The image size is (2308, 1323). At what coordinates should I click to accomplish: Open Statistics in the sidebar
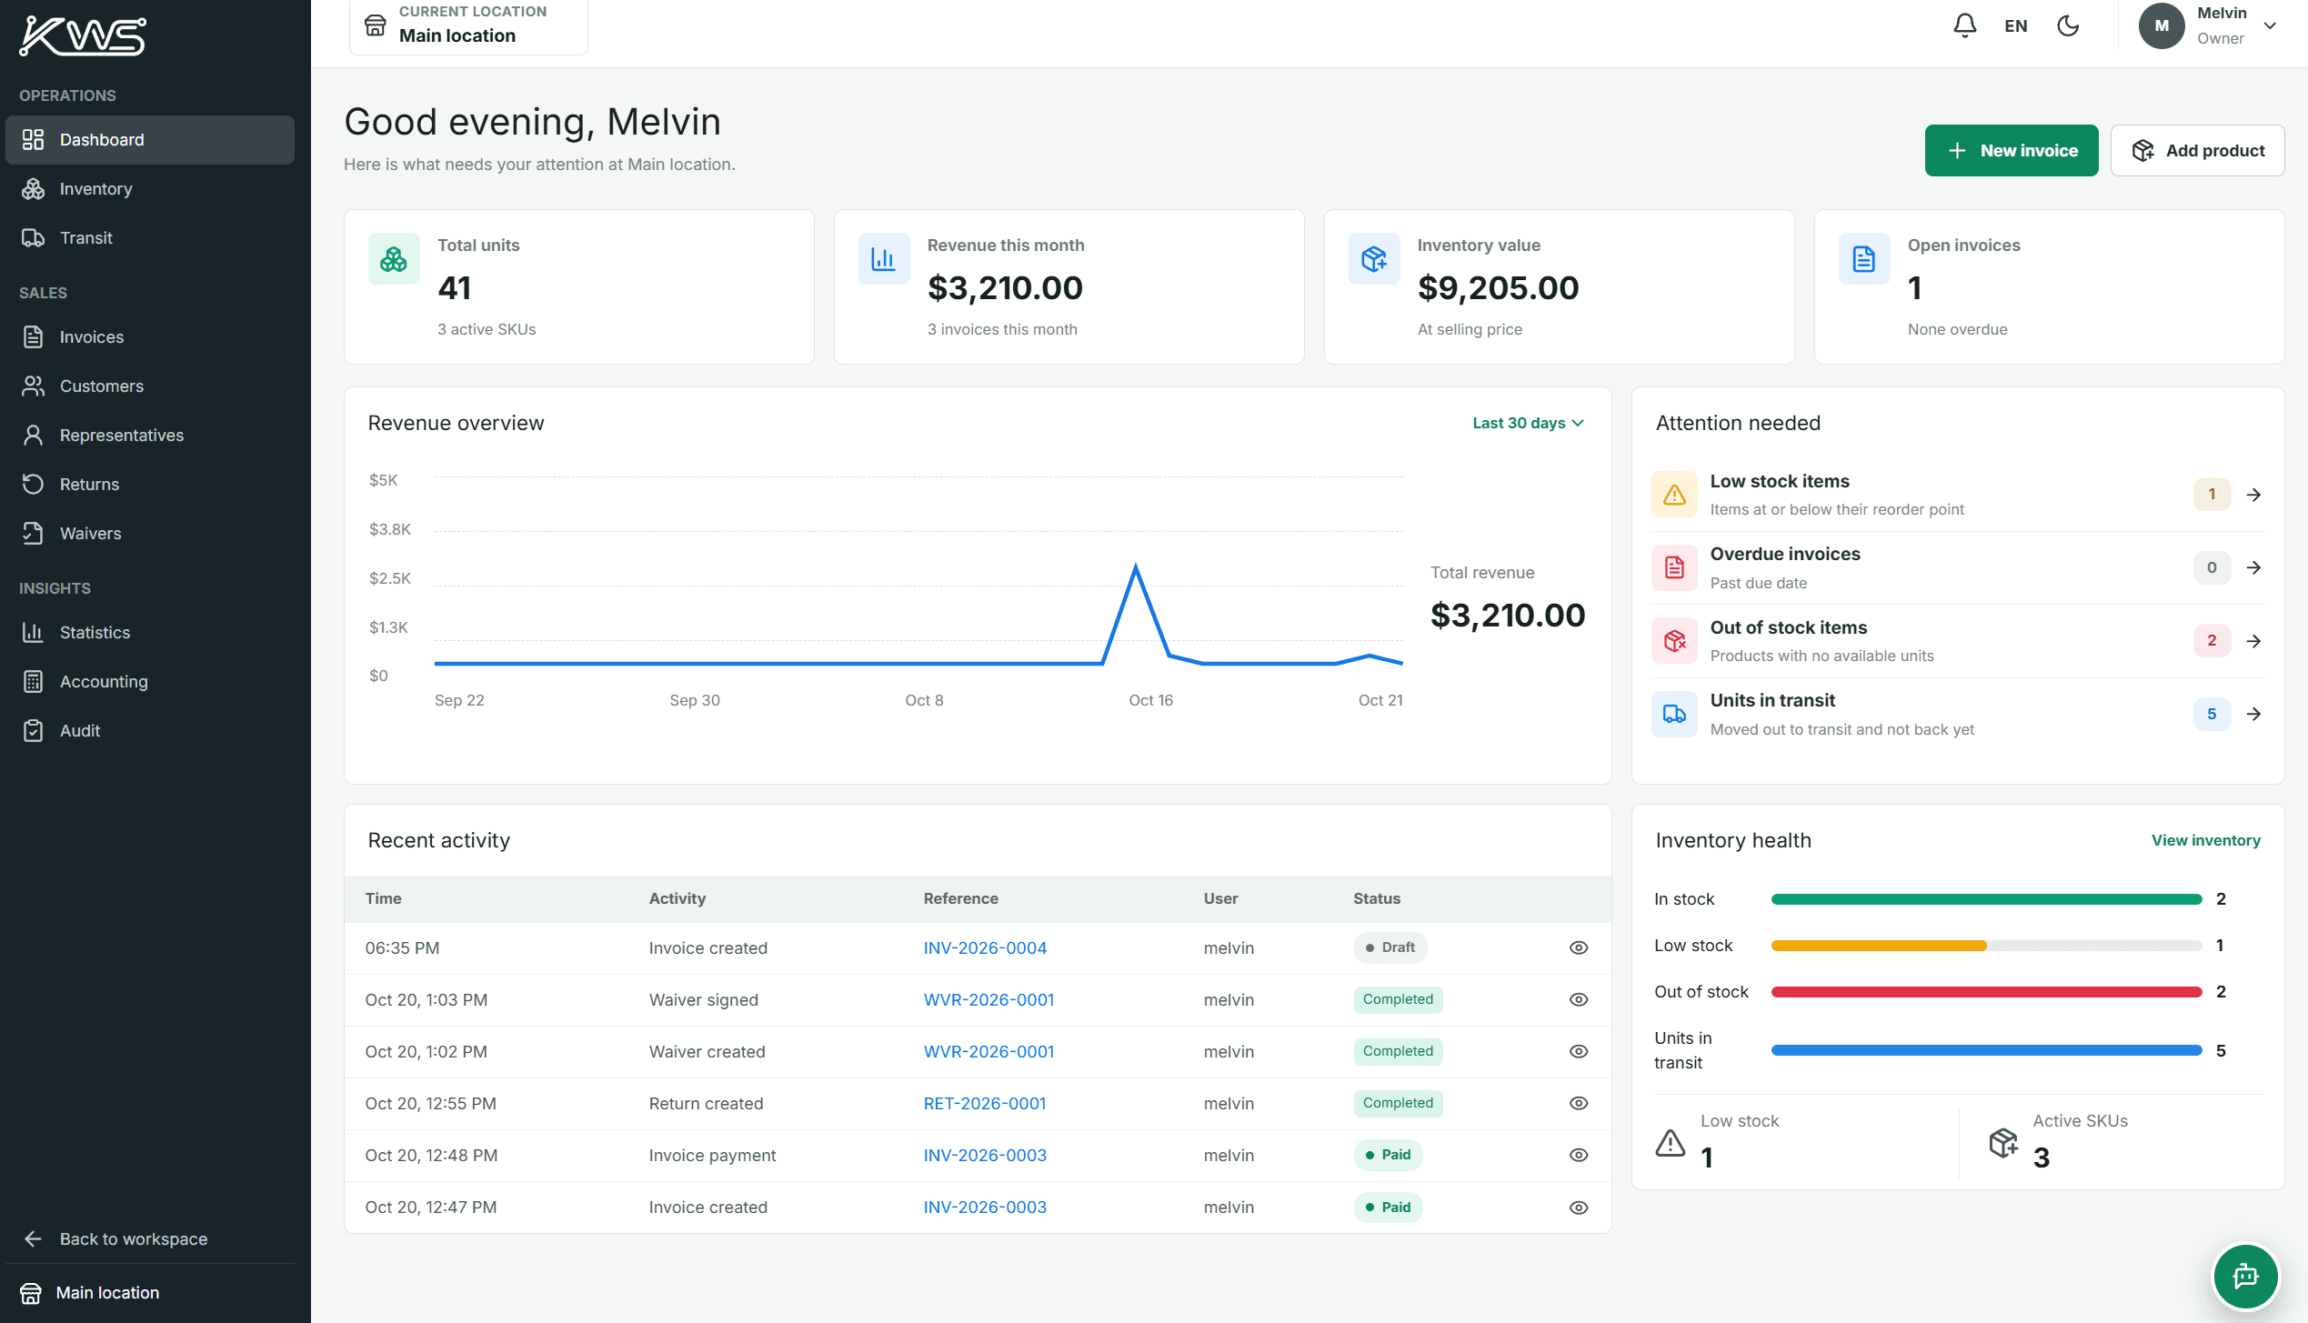(x=150, y=632)
